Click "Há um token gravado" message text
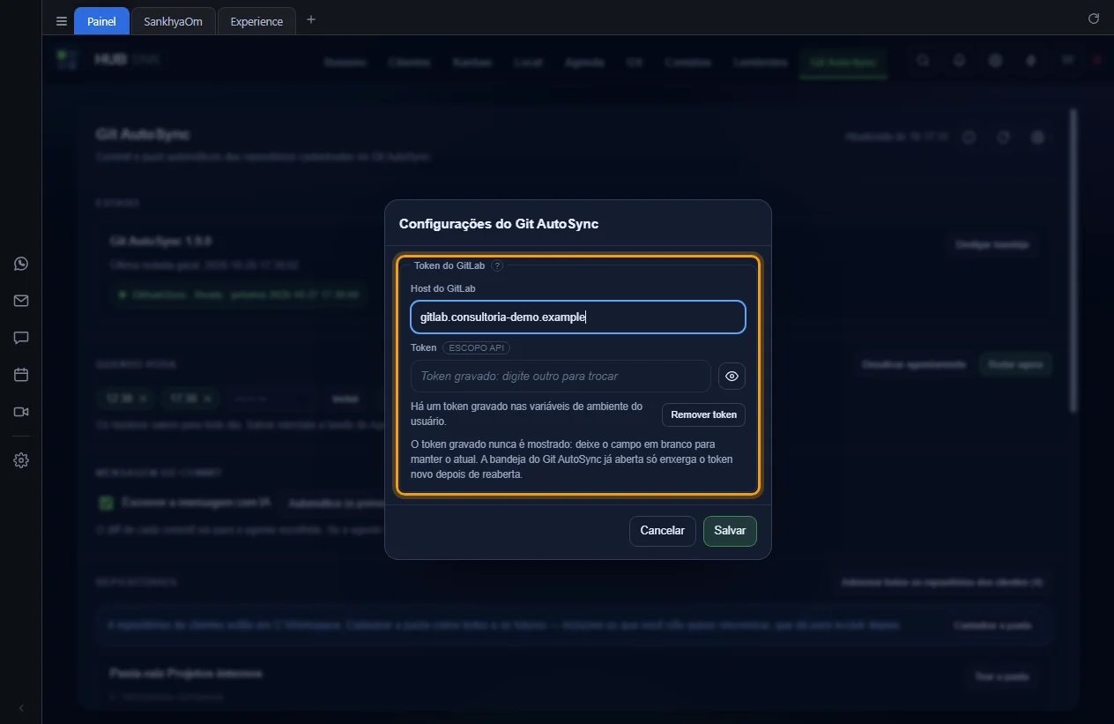 [526, 414]
